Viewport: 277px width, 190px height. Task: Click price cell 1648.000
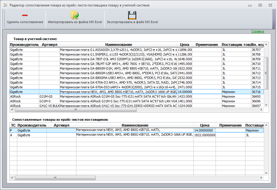tap(185, 59)
